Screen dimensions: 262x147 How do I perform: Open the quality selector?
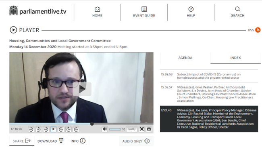[132, 129]
